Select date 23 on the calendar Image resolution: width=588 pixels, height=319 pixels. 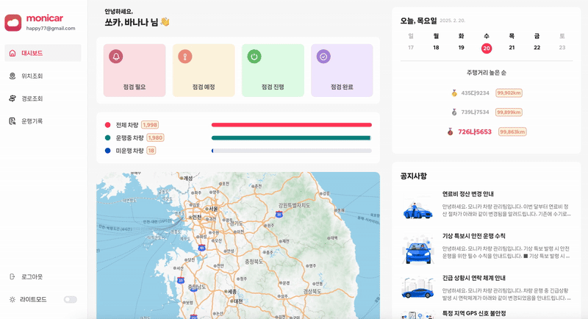pos(562,48)
